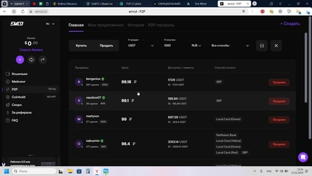This screenshot has width=312, height=176.
Task: Click Windows search box Поиск
Action: coord(34,171)
